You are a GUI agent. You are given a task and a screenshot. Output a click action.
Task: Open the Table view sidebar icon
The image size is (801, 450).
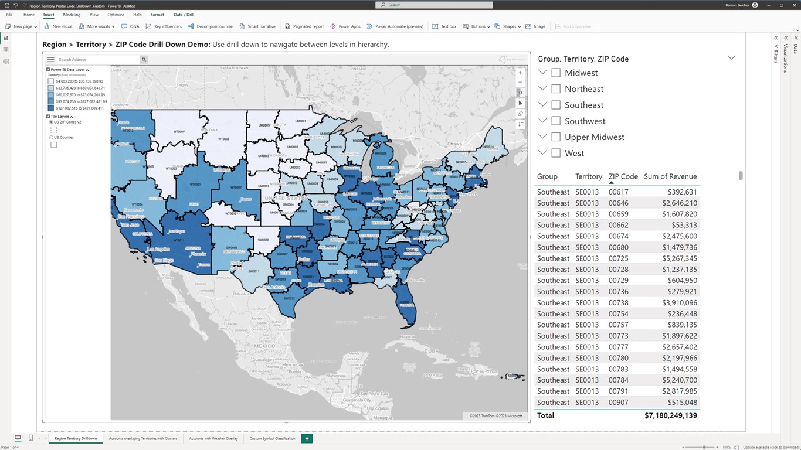click(6, 50)
